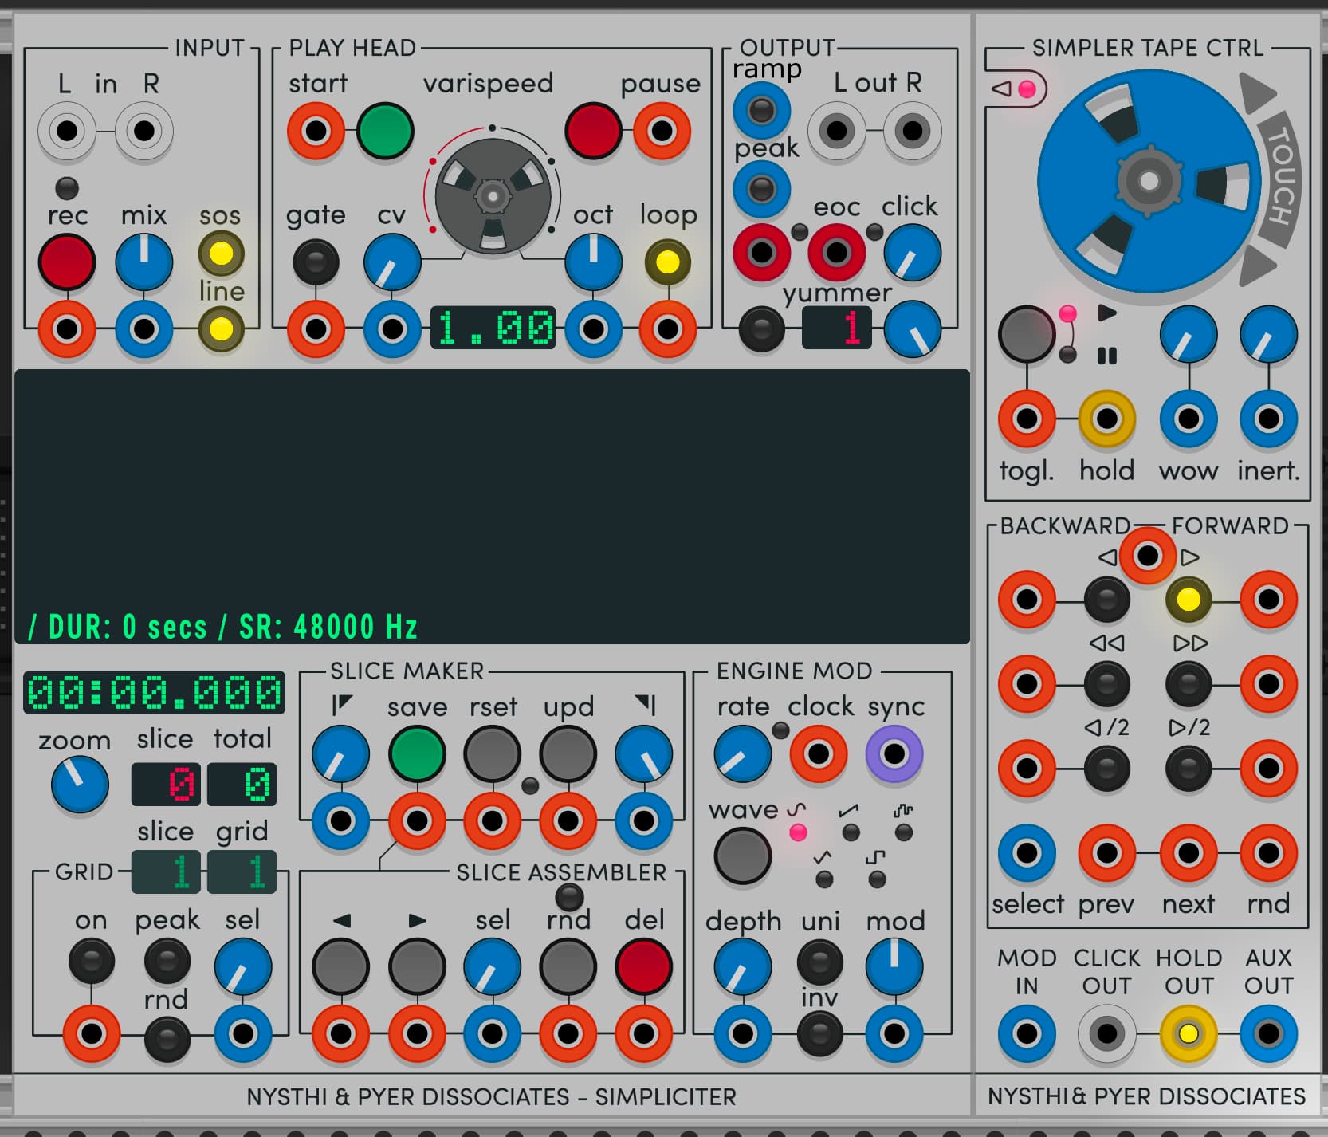Click the grey togl. play/pause button
Viewport: 1328px width, 1137px height.
pyautogui.click(x=1027, y=334)
